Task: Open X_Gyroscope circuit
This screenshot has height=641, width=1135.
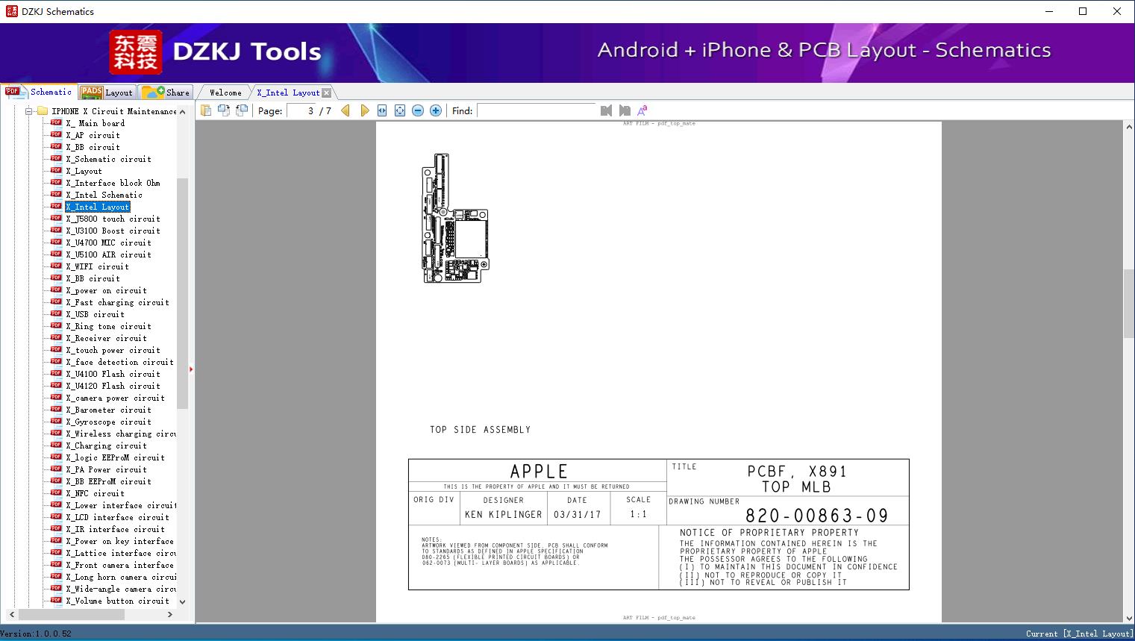Action: click(108, 422)
